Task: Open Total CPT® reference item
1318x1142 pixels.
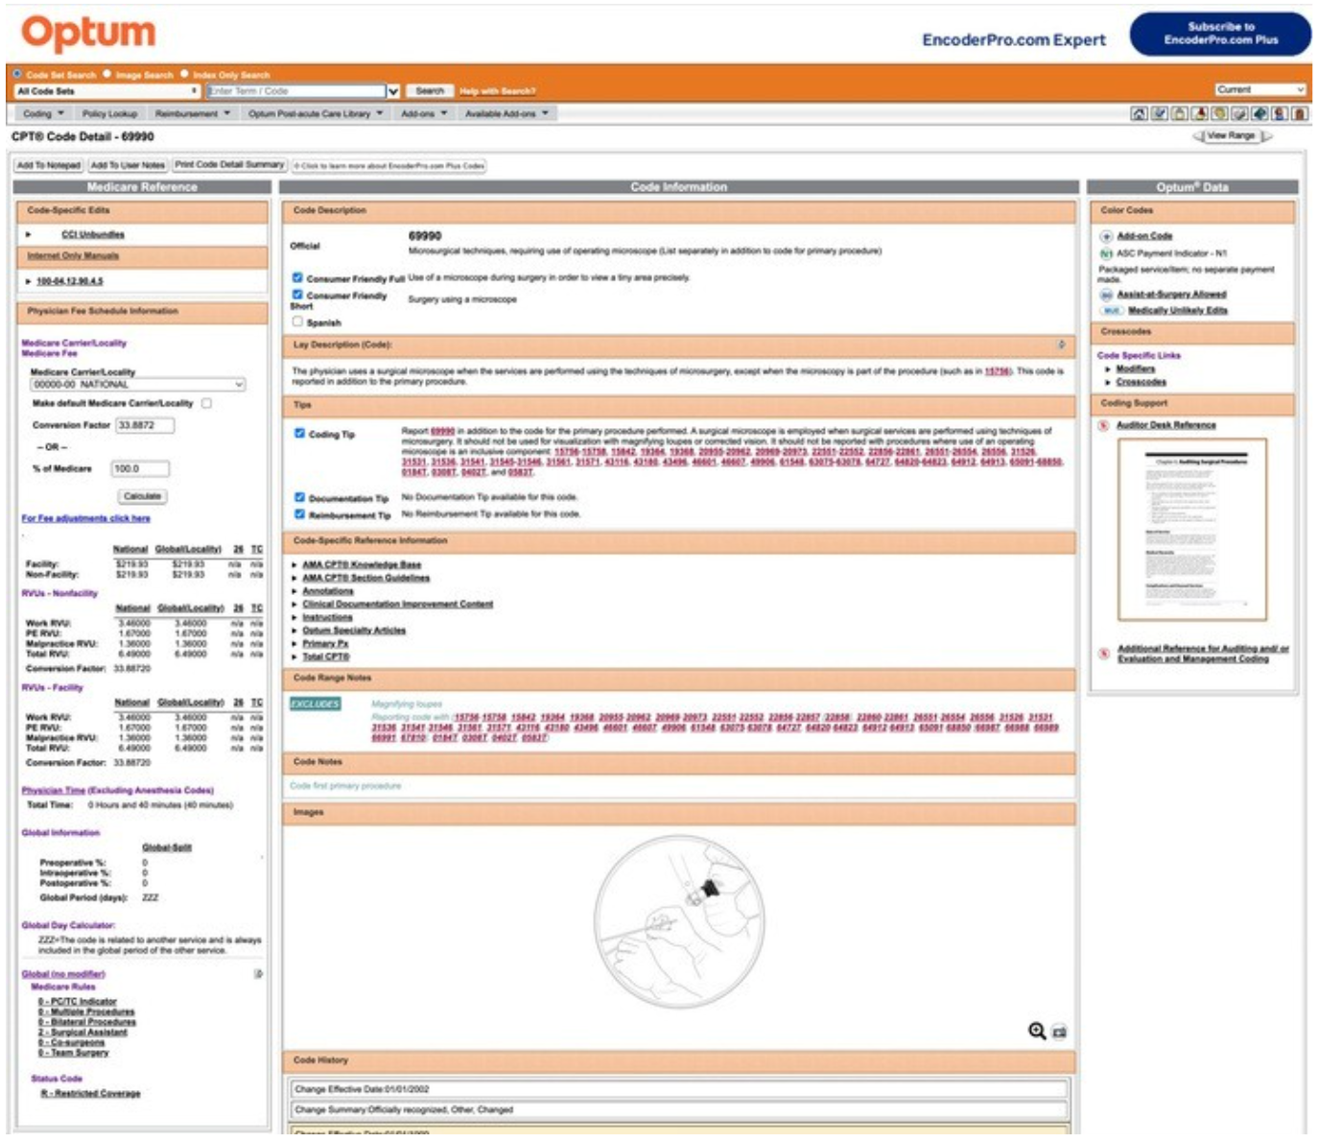Action: point(325,656)
